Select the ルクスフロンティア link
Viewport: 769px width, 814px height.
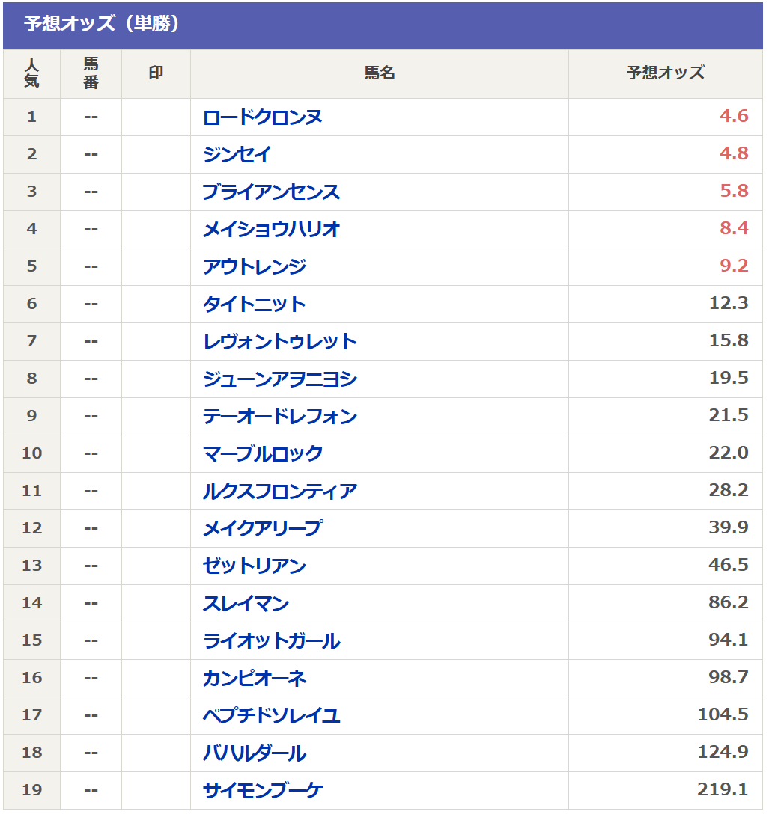(x=279, y=492)
